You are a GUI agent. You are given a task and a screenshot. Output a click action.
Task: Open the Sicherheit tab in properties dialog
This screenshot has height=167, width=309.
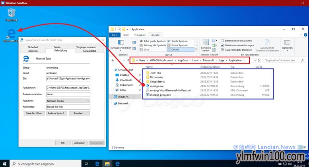tap(33, 47)
